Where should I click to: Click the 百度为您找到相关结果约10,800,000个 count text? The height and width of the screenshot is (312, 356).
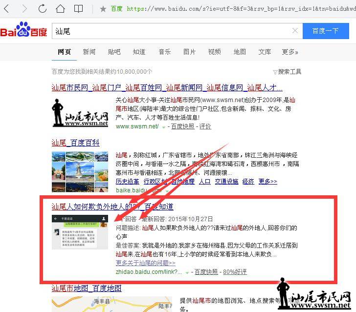tap(102, 72)
